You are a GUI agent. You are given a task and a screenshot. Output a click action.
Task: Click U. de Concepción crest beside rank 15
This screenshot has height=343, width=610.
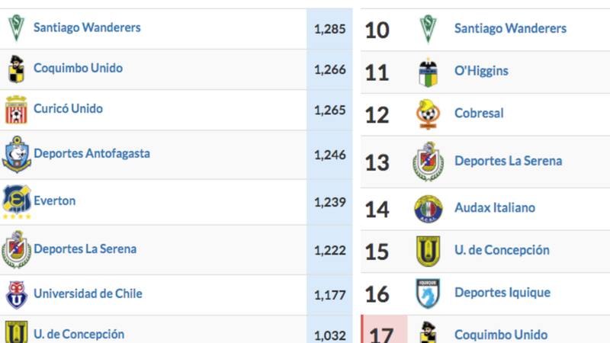[429, 251]
